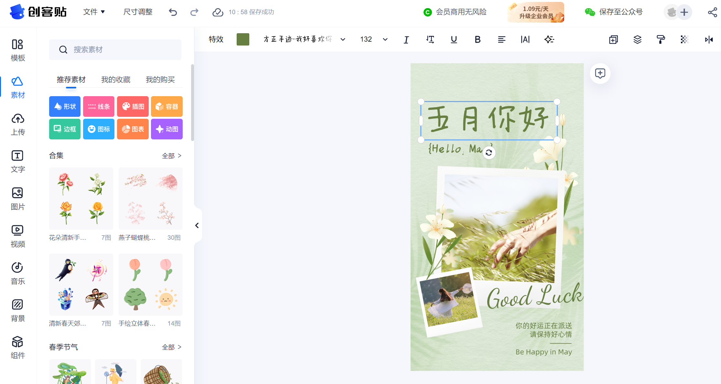
Task: Toggle underline text formatting
Action: pos(454,39)
